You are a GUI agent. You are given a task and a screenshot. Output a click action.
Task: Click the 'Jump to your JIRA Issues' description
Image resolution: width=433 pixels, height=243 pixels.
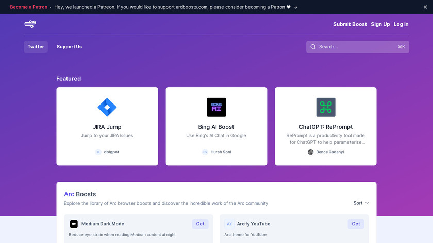point(107,136)
